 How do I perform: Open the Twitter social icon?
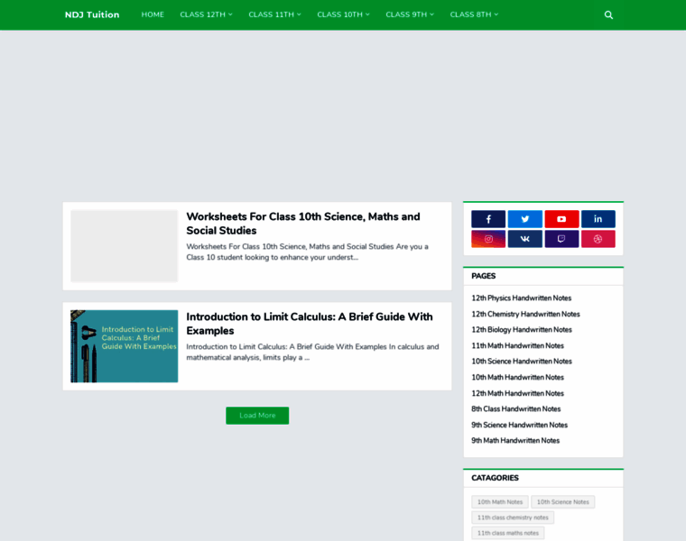tap(525, 219)
